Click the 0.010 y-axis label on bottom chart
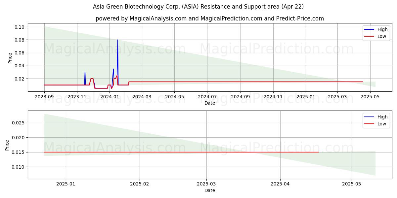Image resolution: width=397 pixels, height=198 pixels. point(18,167)
